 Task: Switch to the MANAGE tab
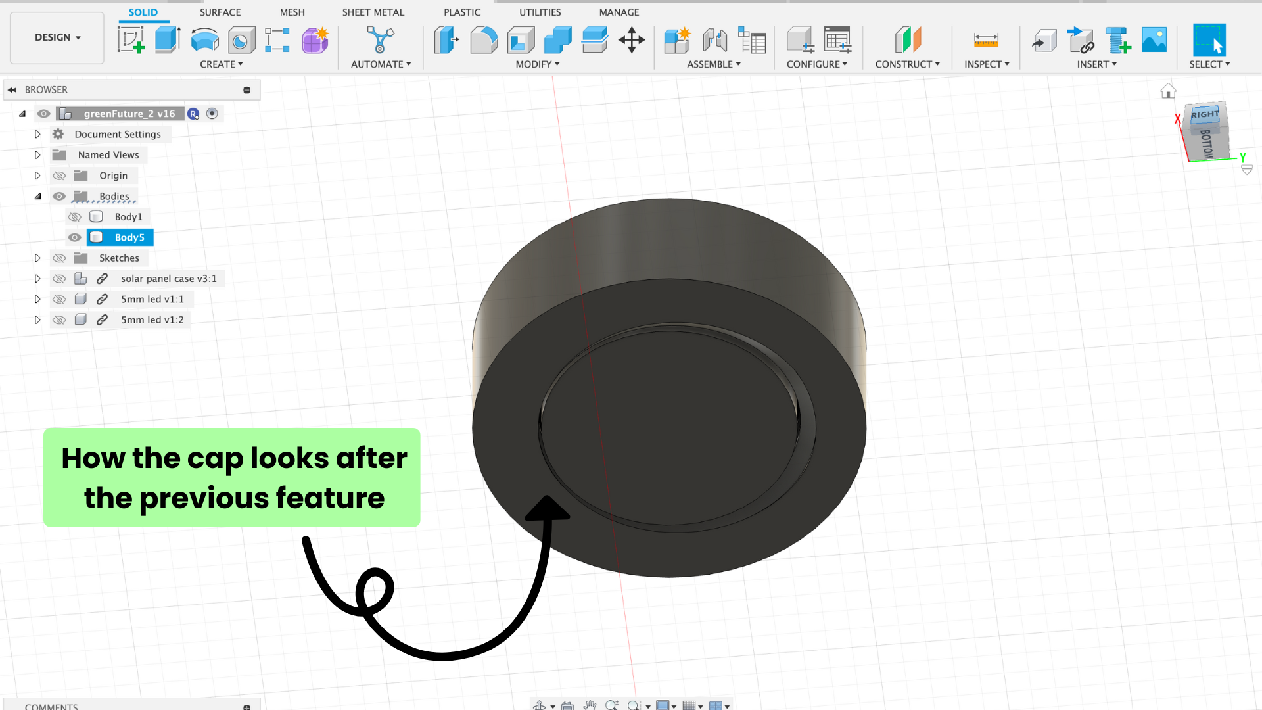(x=619, y=12)
